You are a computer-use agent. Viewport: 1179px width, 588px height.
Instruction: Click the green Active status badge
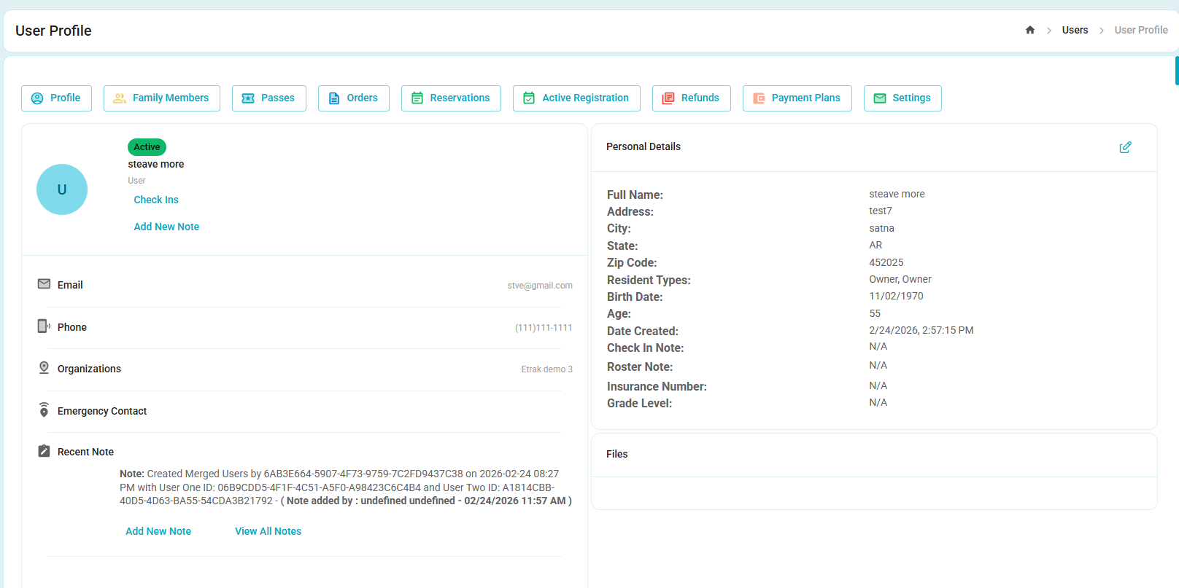[147, 147]
